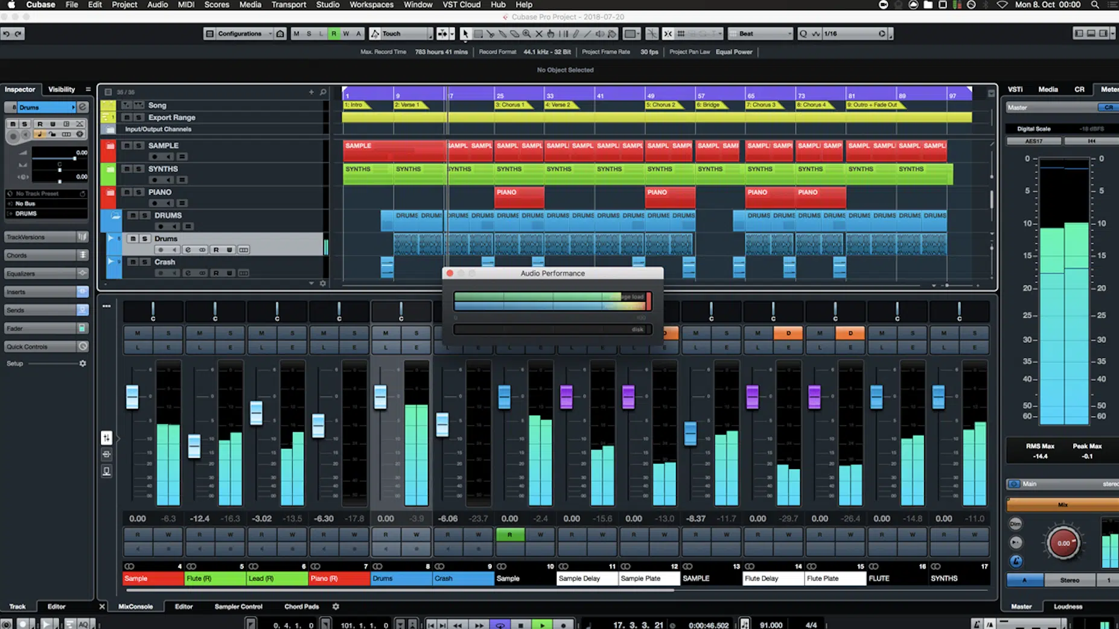
Task: Click the Drums mixer channel fader handle
Action: pyautogui.click(x=380, y=397)
